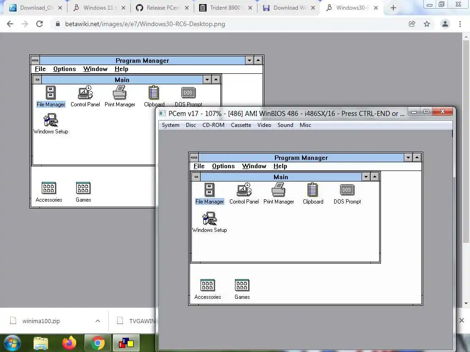
Task: Open Control Panel icon in PCem window
Action: pyautogui.click(x=244, y=193)
